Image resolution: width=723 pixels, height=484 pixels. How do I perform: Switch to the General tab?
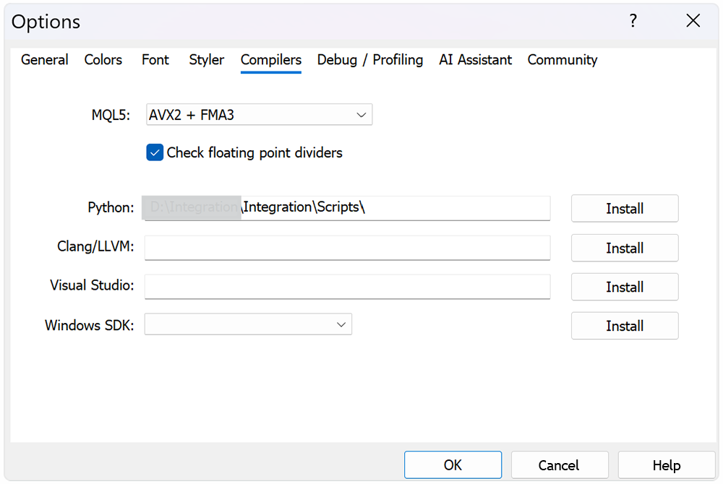pos(45,60)
